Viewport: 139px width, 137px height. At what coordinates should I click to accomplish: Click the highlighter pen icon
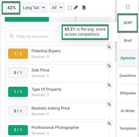(76, 8)
